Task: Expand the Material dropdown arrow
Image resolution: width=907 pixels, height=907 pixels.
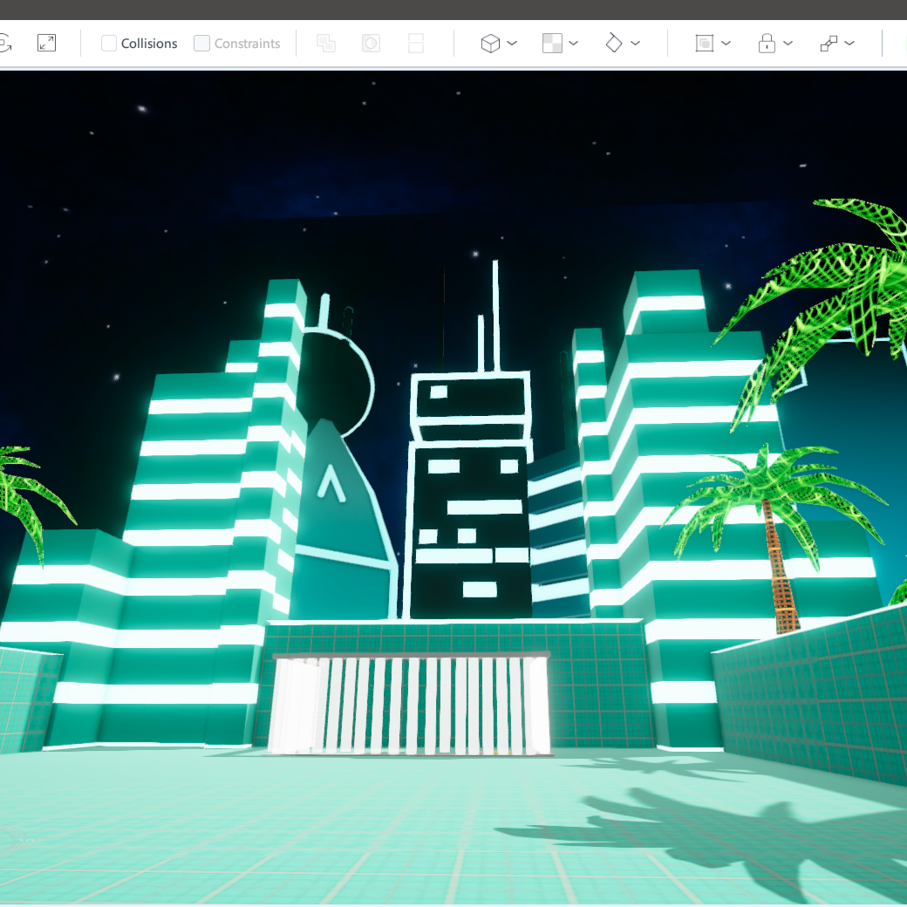Action: click(573, 43)
